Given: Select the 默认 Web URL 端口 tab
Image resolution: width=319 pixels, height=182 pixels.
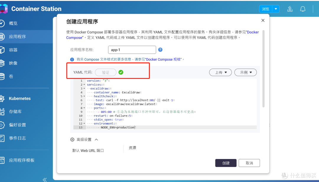Looking at the screenshot, I should [88, 150].
